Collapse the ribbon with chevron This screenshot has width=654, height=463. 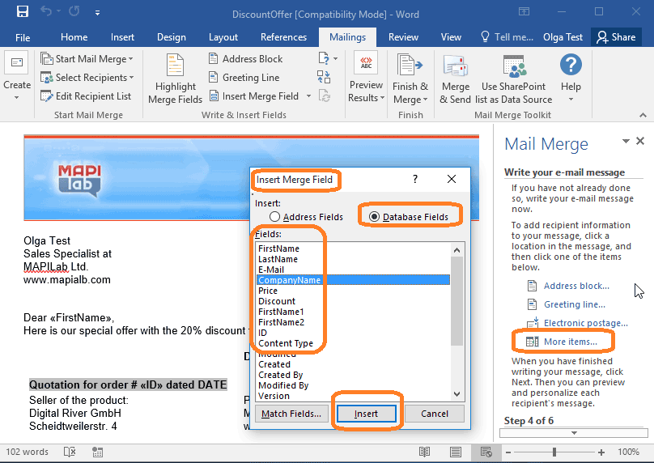pyautogui.click(x=643, y=115)
